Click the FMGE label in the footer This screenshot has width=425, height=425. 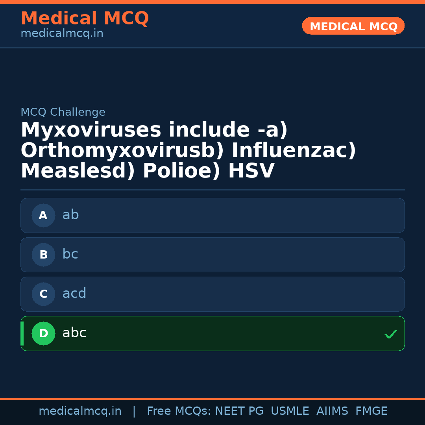point(371,410)
